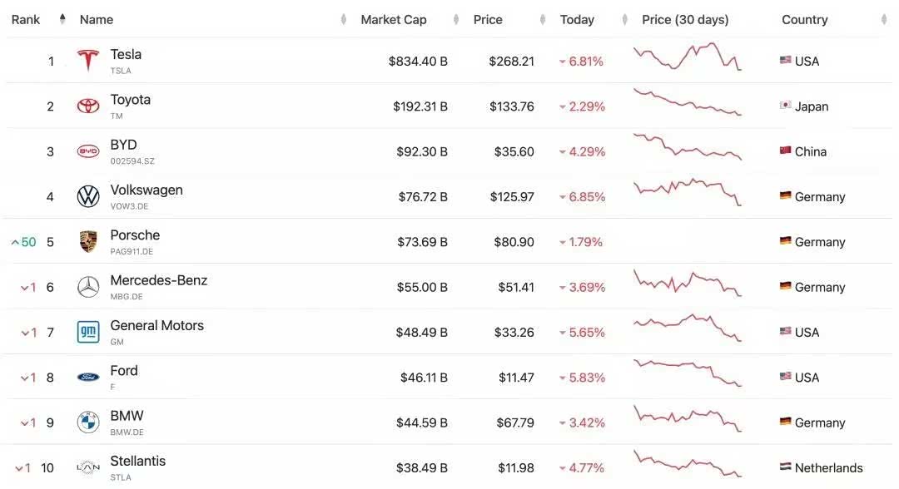
Task: Click the Ford oval logo
Action: point(88,378)
